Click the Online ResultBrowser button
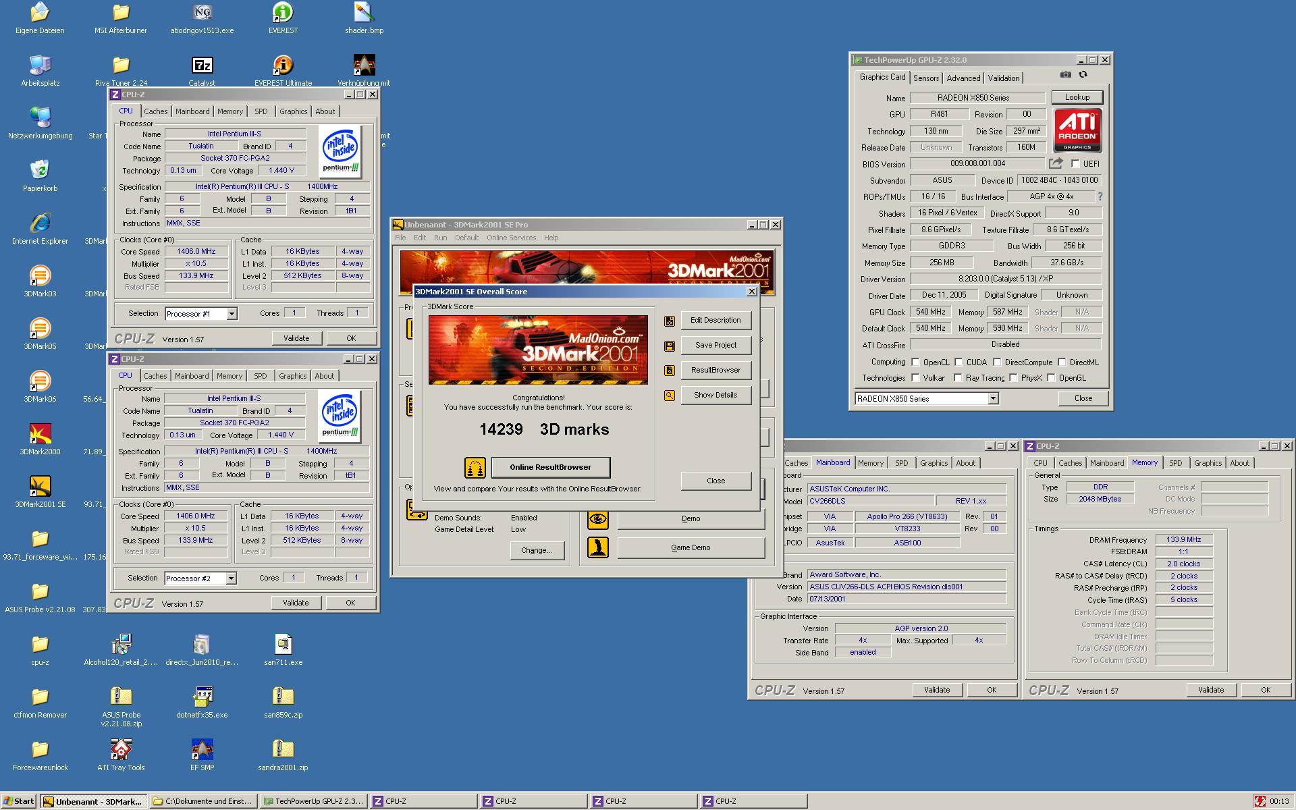 [550, 467]
